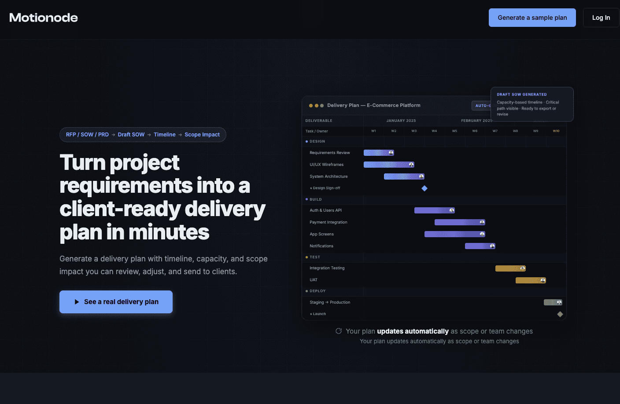Screen dimensions: 620x404
Task: Click owner avatar on UAT bar
Action: [543, 280]
